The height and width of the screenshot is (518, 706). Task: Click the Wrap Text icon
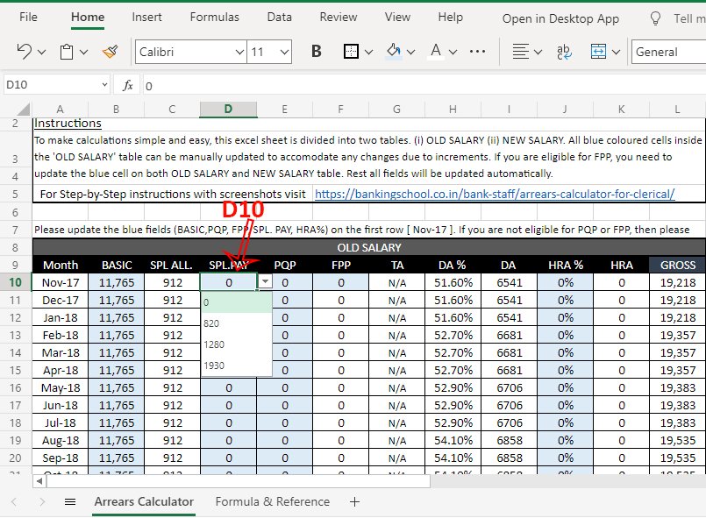564,52
